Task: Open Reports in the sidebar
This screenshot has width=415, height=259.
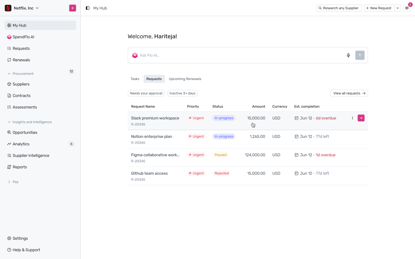Action: 40,167
